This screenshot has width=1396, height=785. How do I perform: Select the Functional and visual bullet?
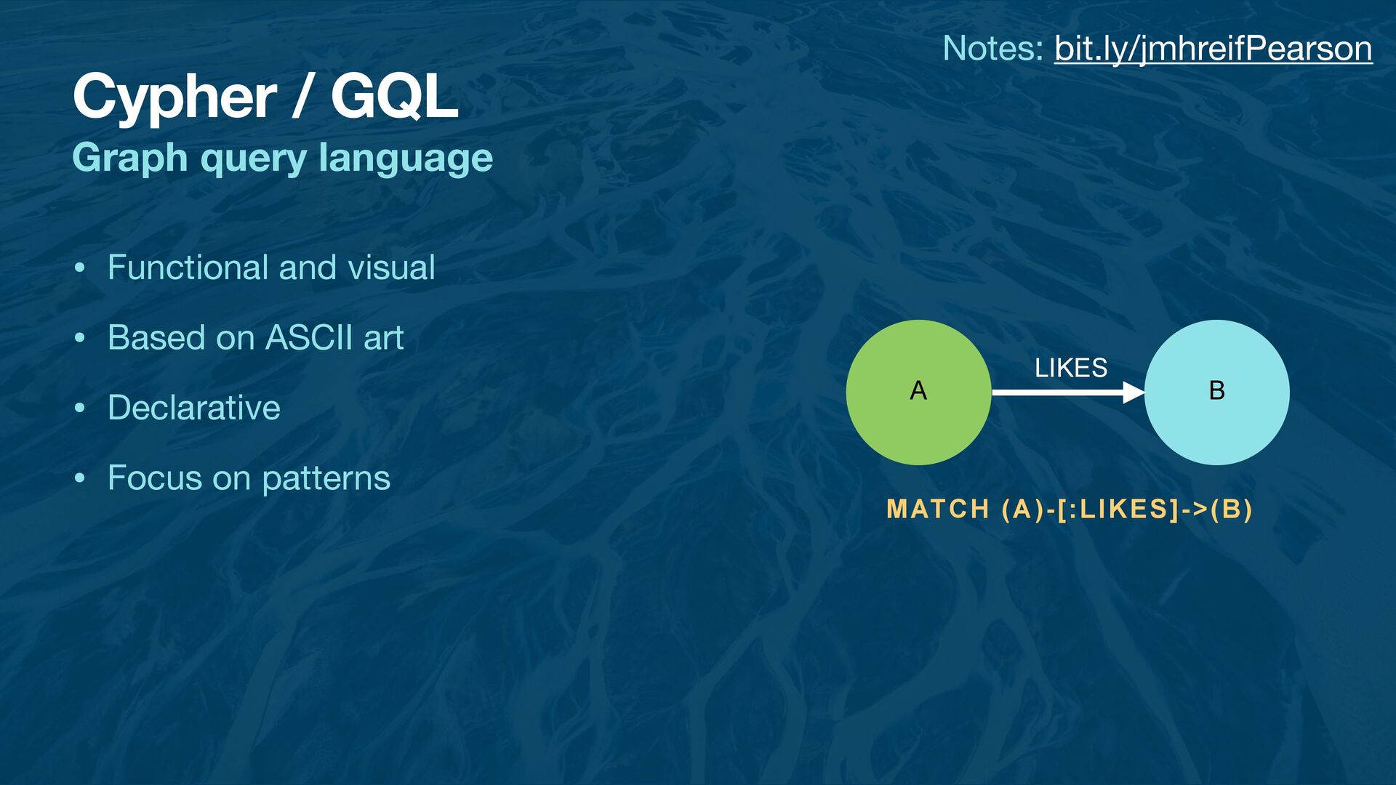pyautogui.click(x=271, y=267)
